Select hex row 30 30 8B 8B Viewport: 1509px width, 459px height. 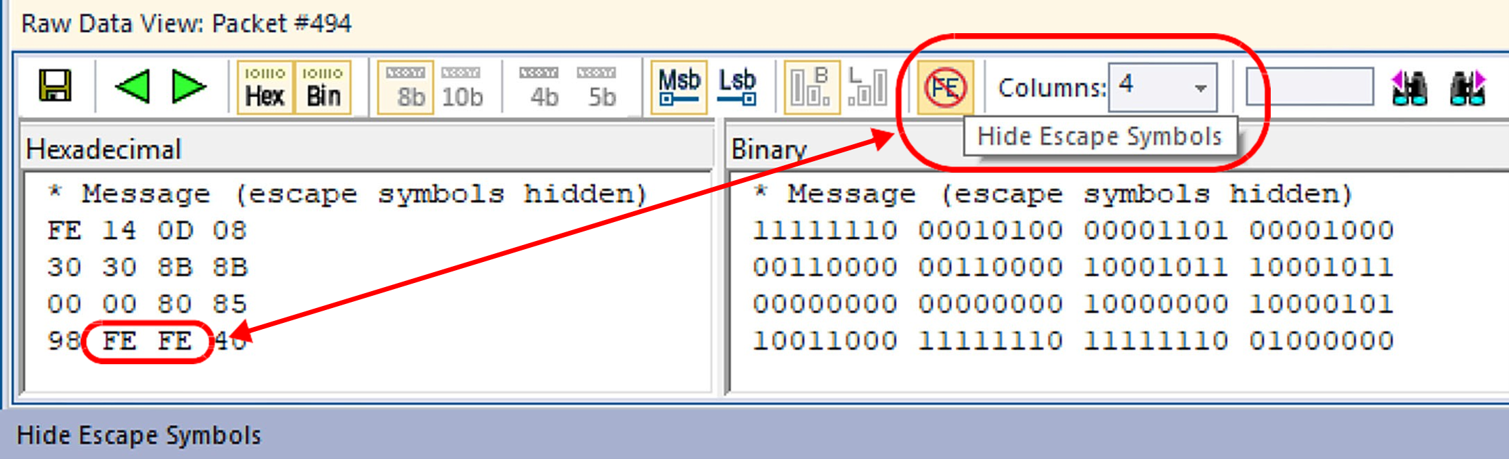coord(147,267)
